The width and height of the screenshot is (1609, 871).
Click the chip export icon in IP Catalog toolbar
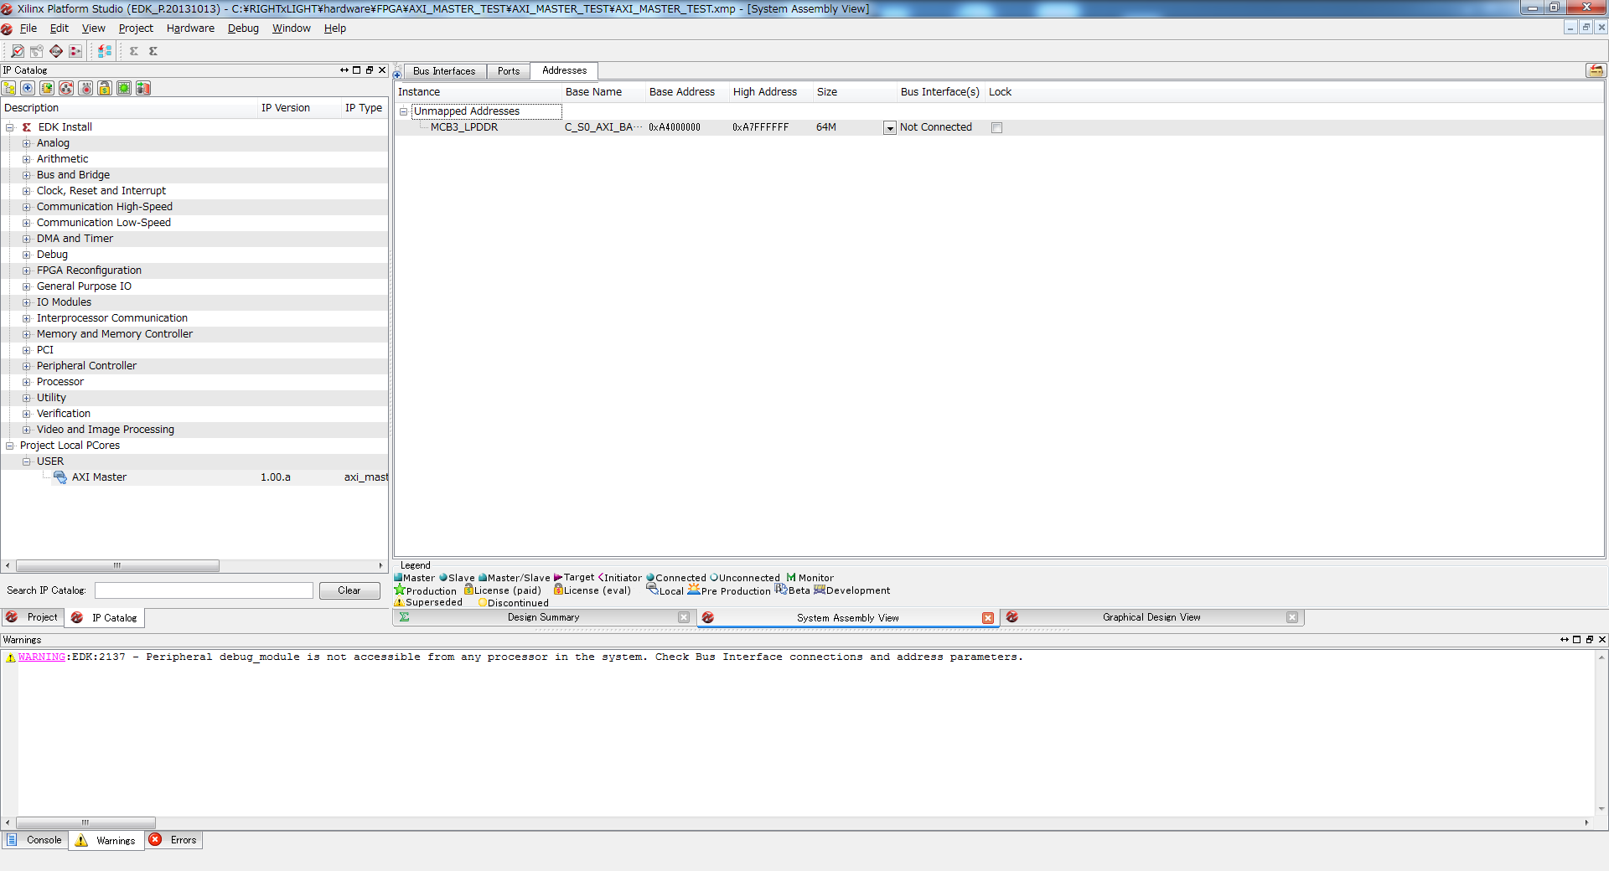click(143, 88)
